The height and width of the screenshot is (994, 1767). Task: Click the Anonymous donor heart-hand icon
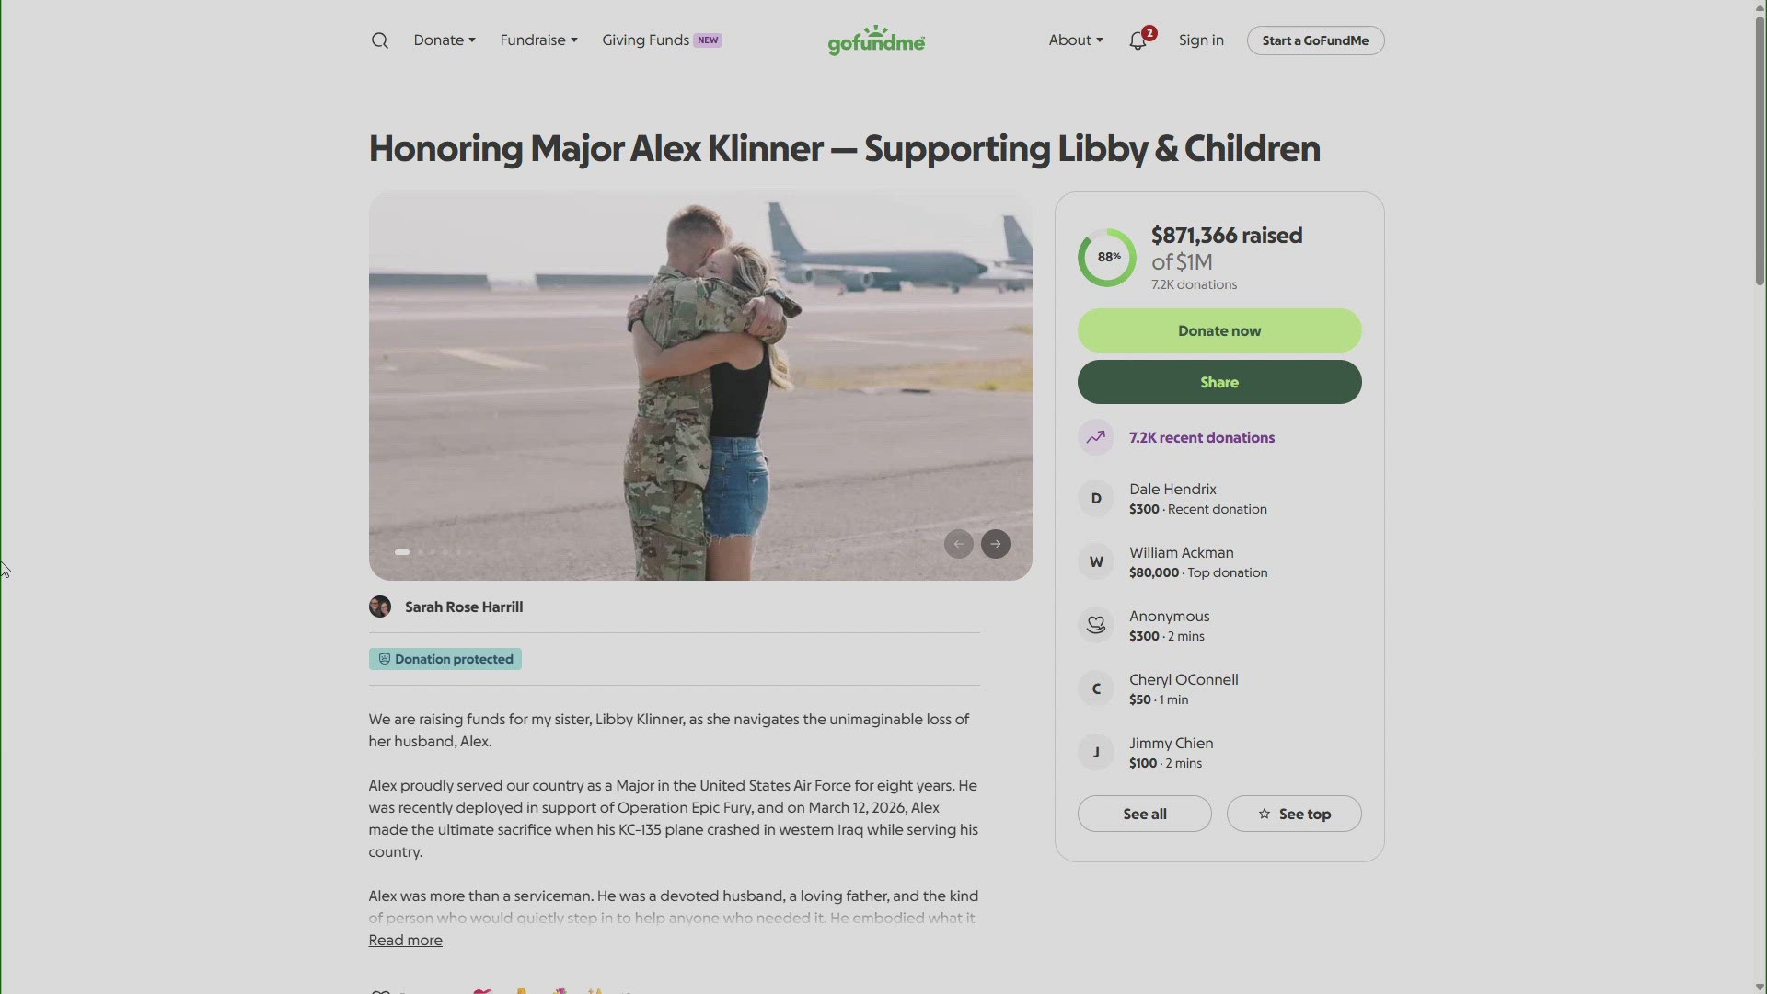tap(1095, 625)
